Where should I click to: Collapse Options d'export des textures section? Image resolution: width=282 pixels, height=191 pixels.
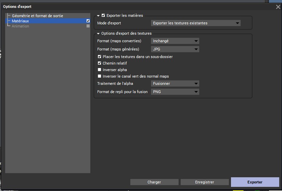pos(98,33)
